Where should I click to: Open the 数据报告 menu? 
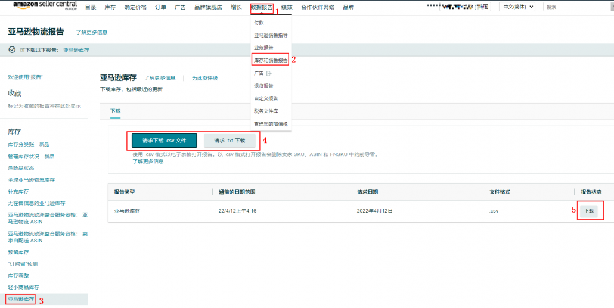262,7
